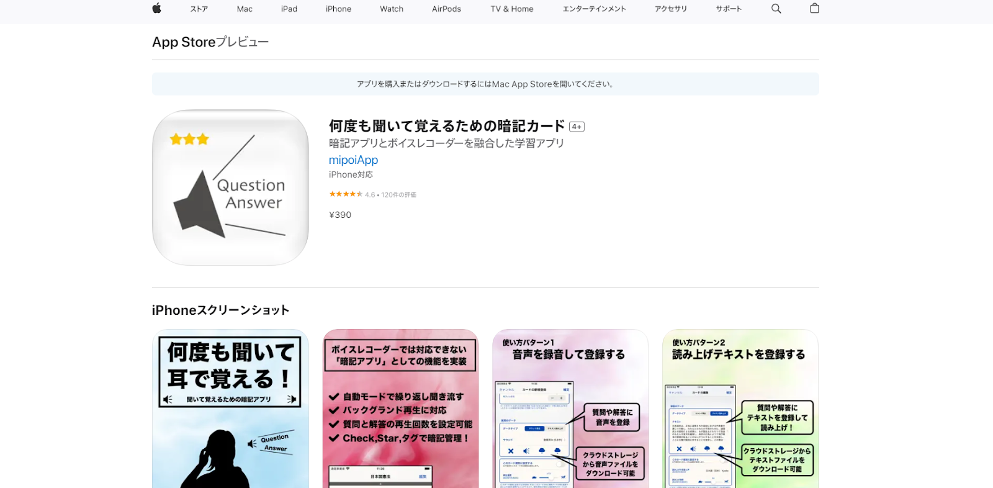The width and height of the screenshot is (993, 488).
Task: Open the アクセサリ menu item
Action: click(x=671, y=9)
